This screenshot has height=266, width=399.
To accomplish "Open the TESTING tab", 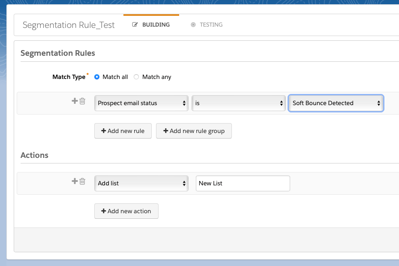I will click(x=207, y=25).
